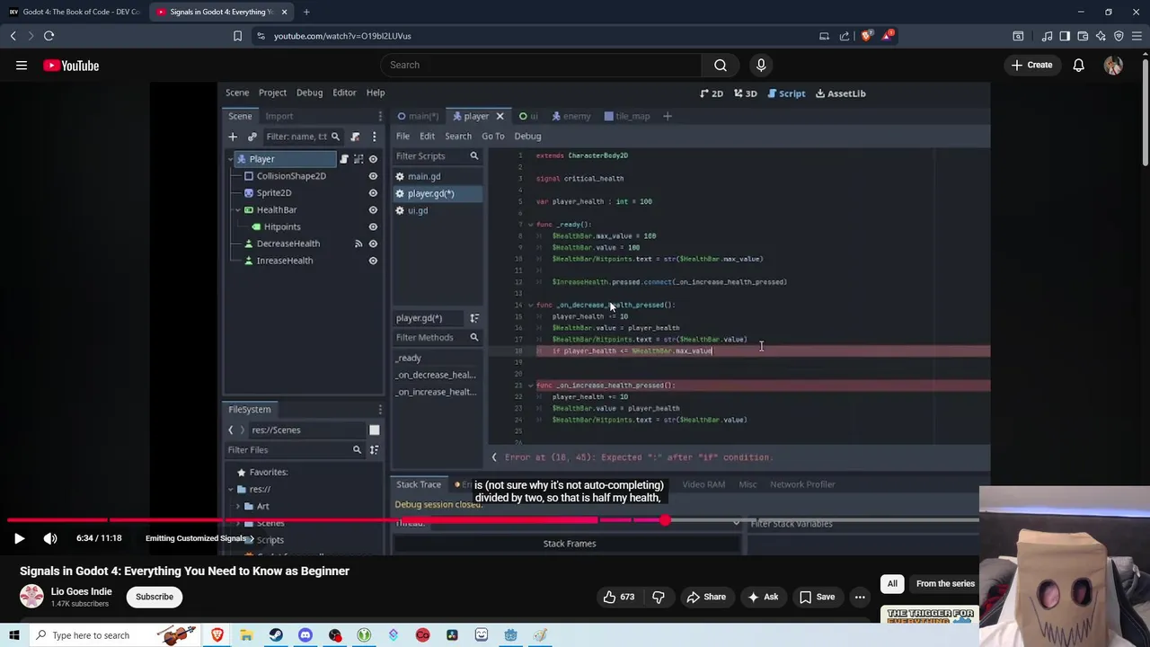Ask about the video
The width and height of the screenshot is (1150, 647).
coord(763,597)
